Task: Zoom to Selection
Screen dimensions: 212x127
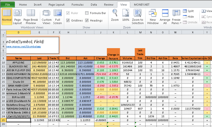Action: click(138, 17)
